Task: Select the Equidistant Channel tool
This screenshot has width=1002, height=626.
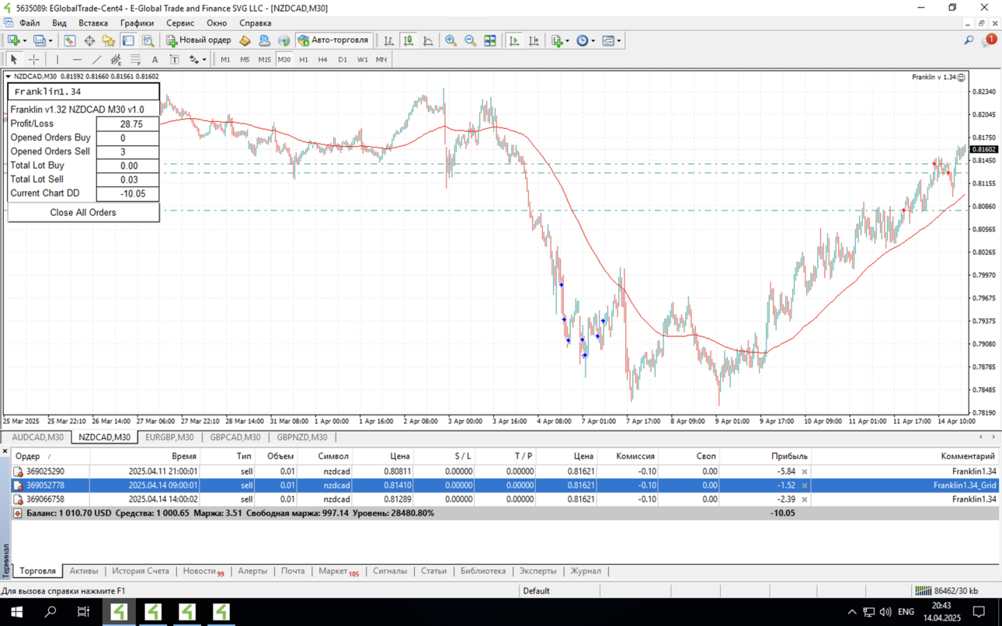Action: click(x=116, y=59)
